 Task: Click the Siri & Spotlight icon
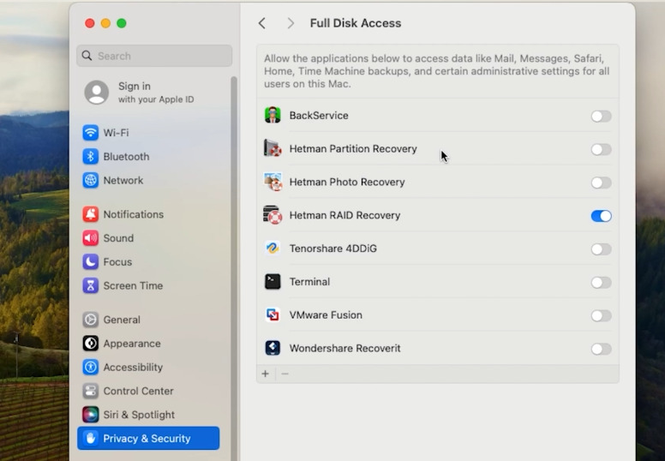click(90, 415)
